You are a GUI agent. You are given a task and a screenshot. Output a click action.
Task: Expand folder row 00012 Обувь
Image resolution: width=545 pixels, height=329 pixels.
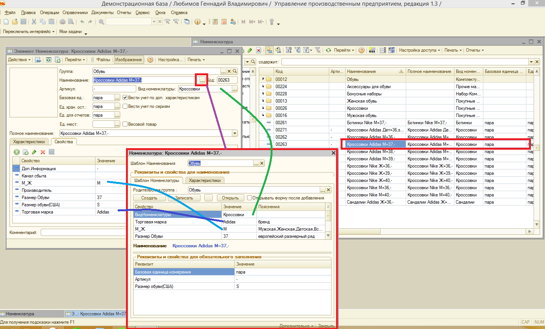pos(263,79)
